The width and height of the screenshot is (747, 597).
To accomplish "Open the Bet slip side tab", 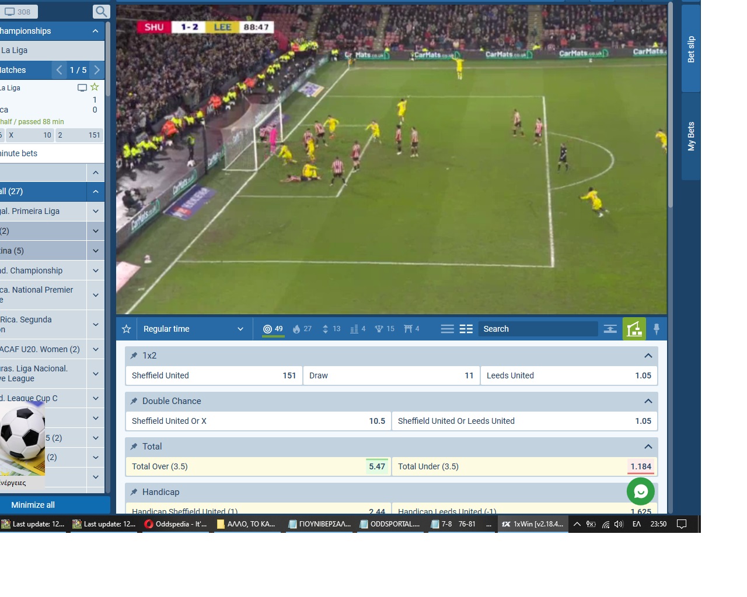I will coord(691,49).
